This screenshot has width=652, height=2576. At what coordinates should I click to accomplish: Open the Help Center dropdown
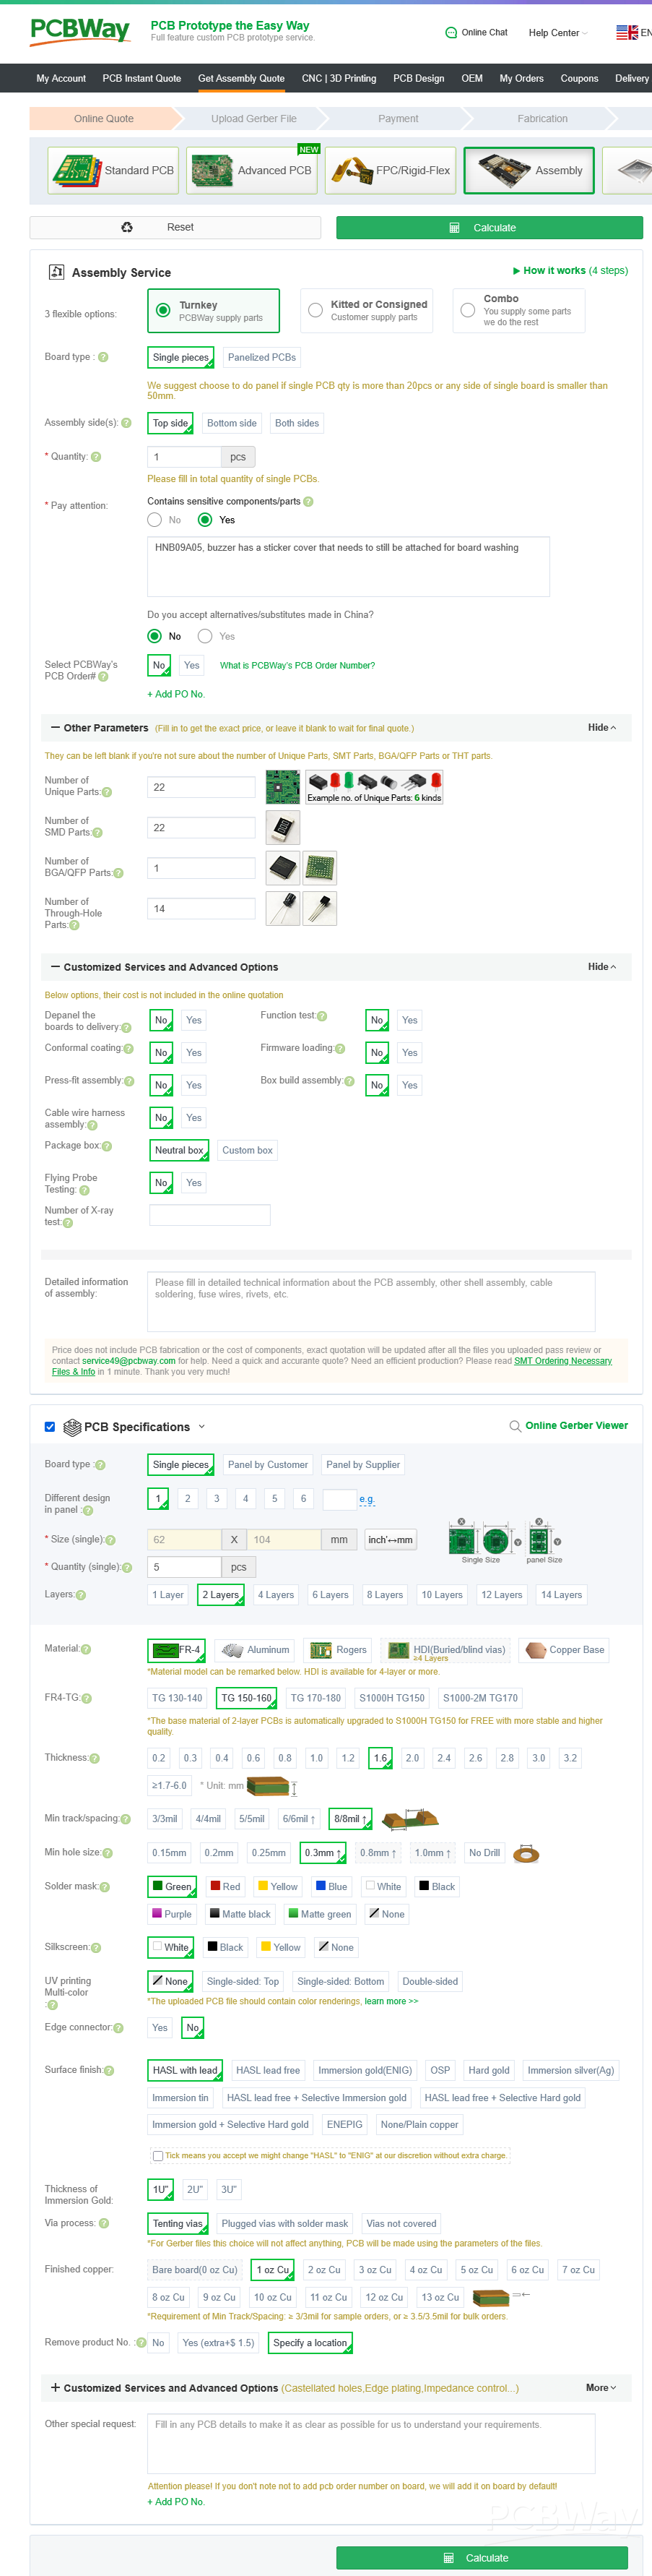click(557, 33)
